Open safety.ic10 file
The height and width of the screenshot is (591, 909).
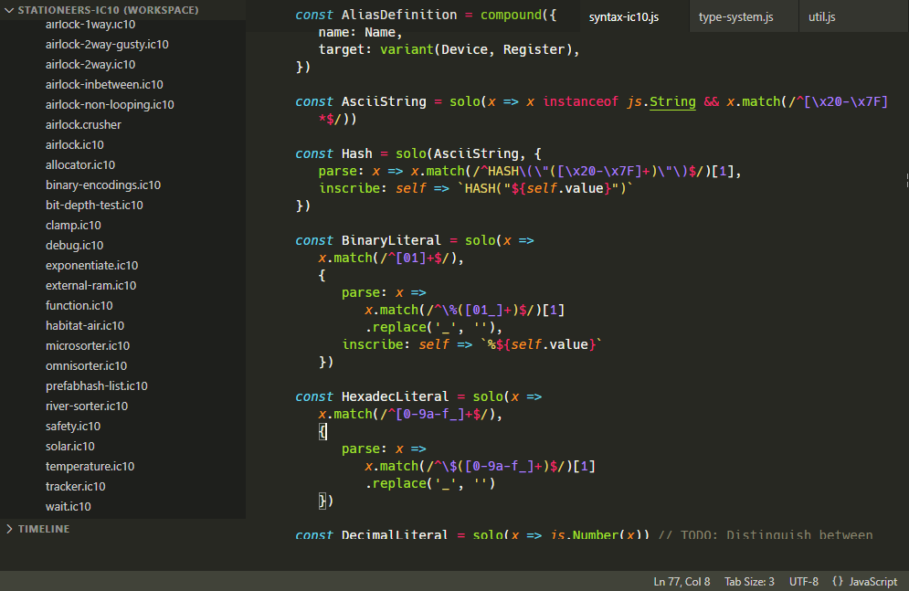tap(73, 426)
